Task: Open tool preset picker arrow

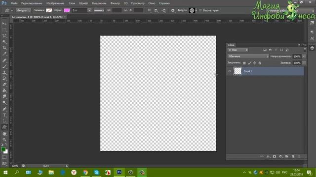Action: click(12, 10)
